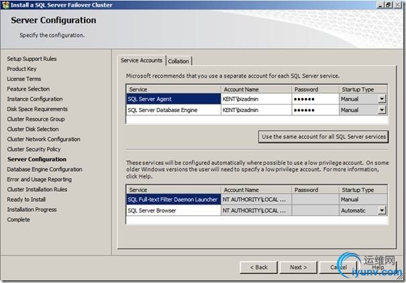
Task: Click Password header in top table
Action: (x=315, y=89)
